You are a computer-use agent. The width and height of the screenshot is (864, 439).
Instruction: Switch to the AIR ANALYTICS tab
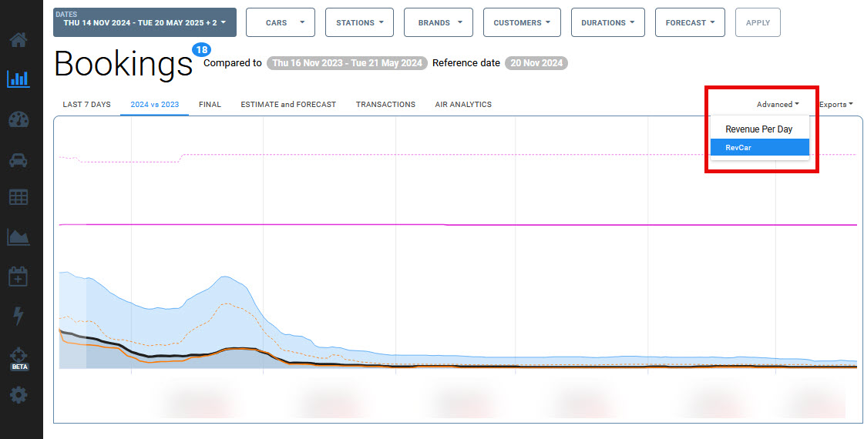pos(463,104)
